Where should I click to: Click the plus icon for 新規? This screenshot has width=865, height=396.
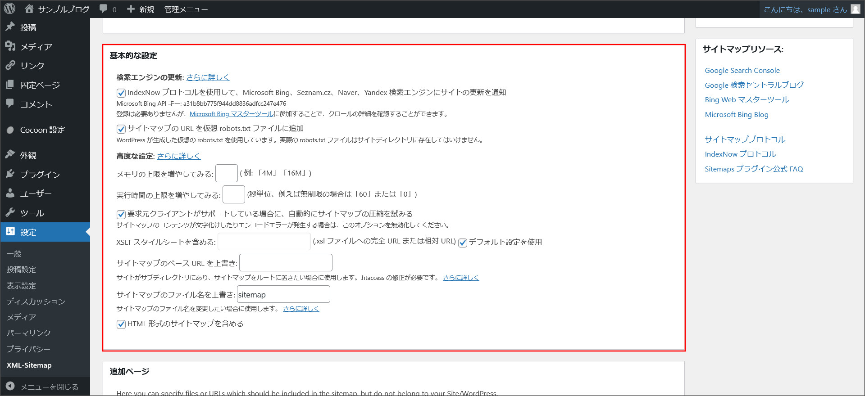(131, 9)
